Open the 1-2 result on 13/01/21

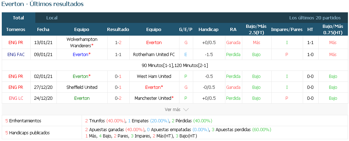tap(118, 42)
